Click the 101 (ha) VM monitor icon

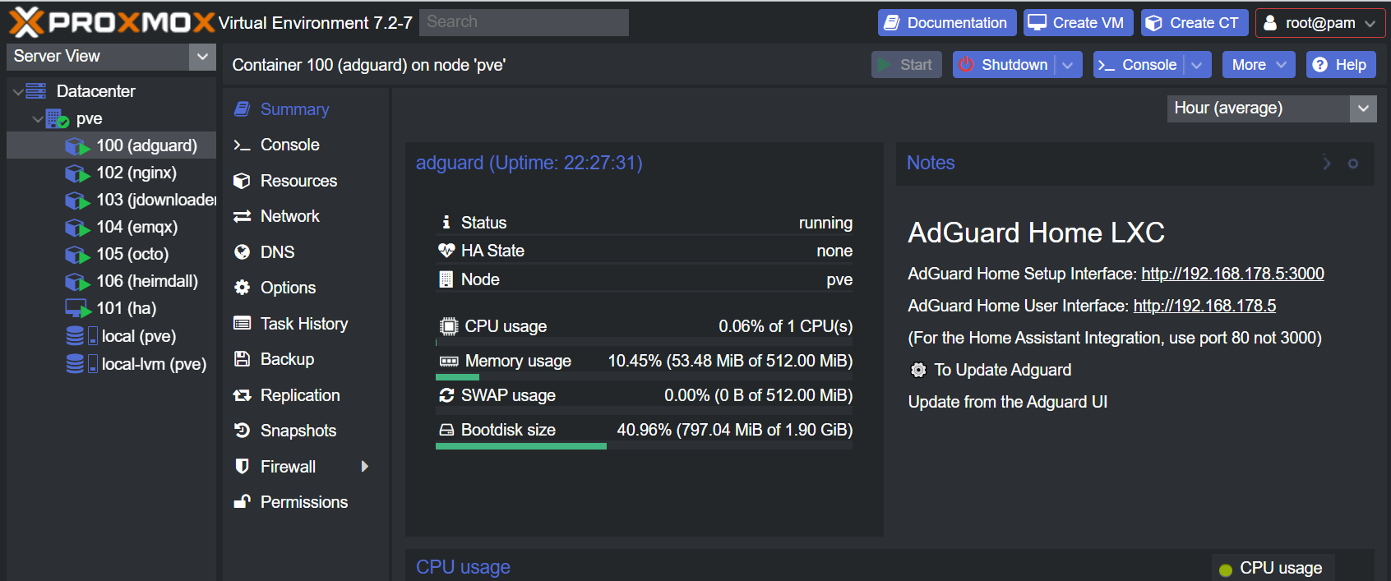pyautogui.click(x=77, y=308)
